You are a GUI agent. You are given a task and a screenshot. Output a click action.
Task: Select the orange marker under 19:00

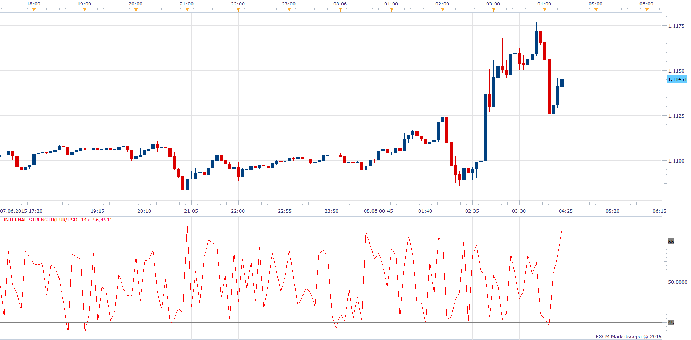[85, 10]
